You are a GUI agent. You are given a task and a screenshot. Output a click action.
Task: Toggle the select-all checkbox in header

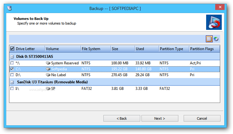pos(12,49)
